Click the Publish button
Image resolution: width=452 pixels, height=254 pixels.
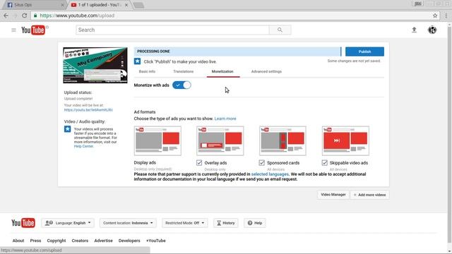[x=364, y=52]
